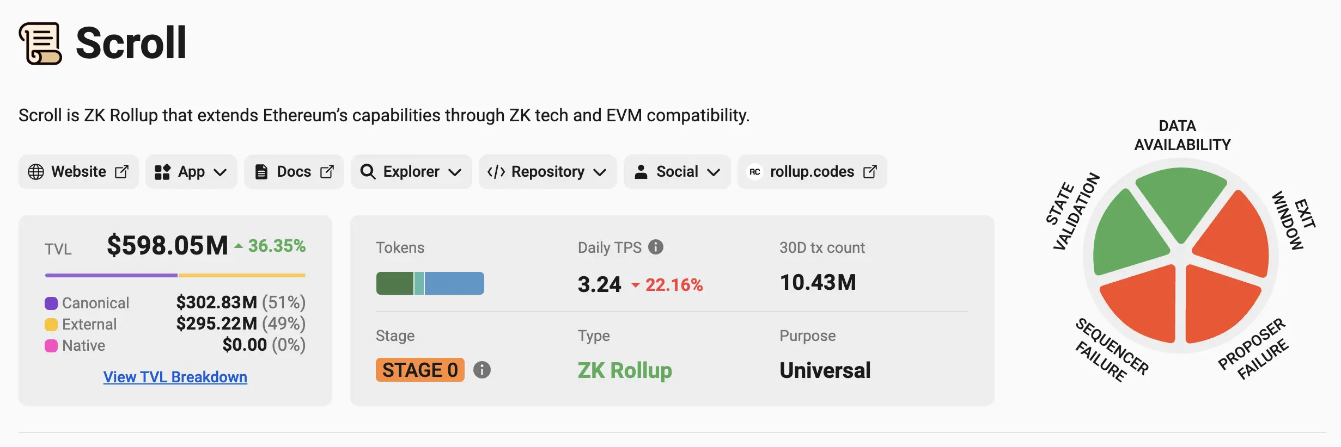
Task: Expand the Repository dropdown chevron
Action: pyautogui.click(x=600, y=172)
